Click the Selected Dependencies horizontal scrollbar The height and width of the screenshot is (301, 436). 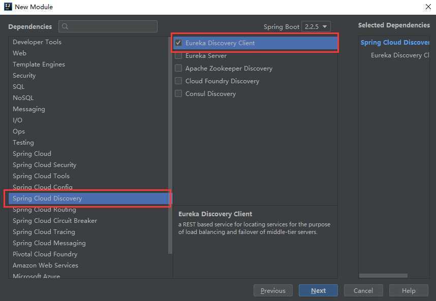[x=383, y=276]
